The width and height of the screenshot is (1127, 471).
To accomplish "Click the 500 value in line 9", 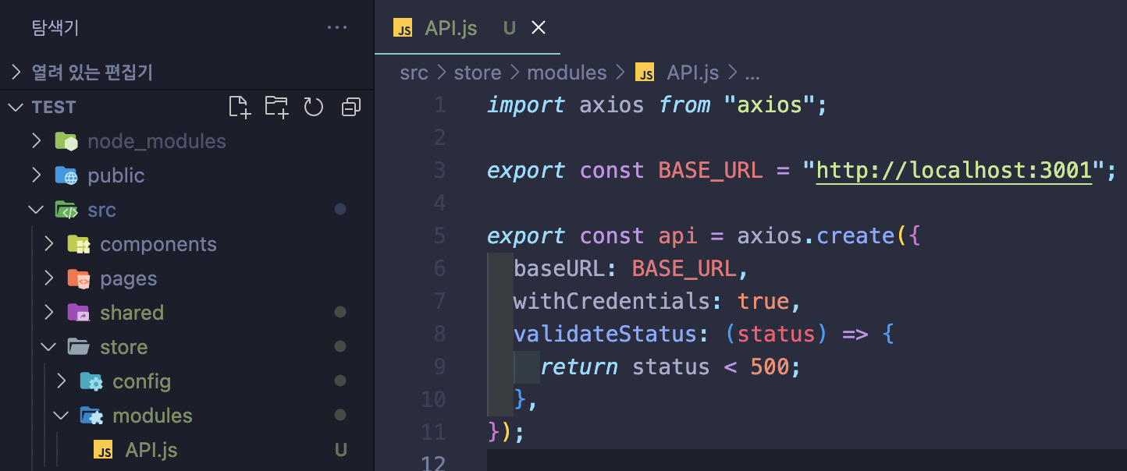I will click(770, 367).
